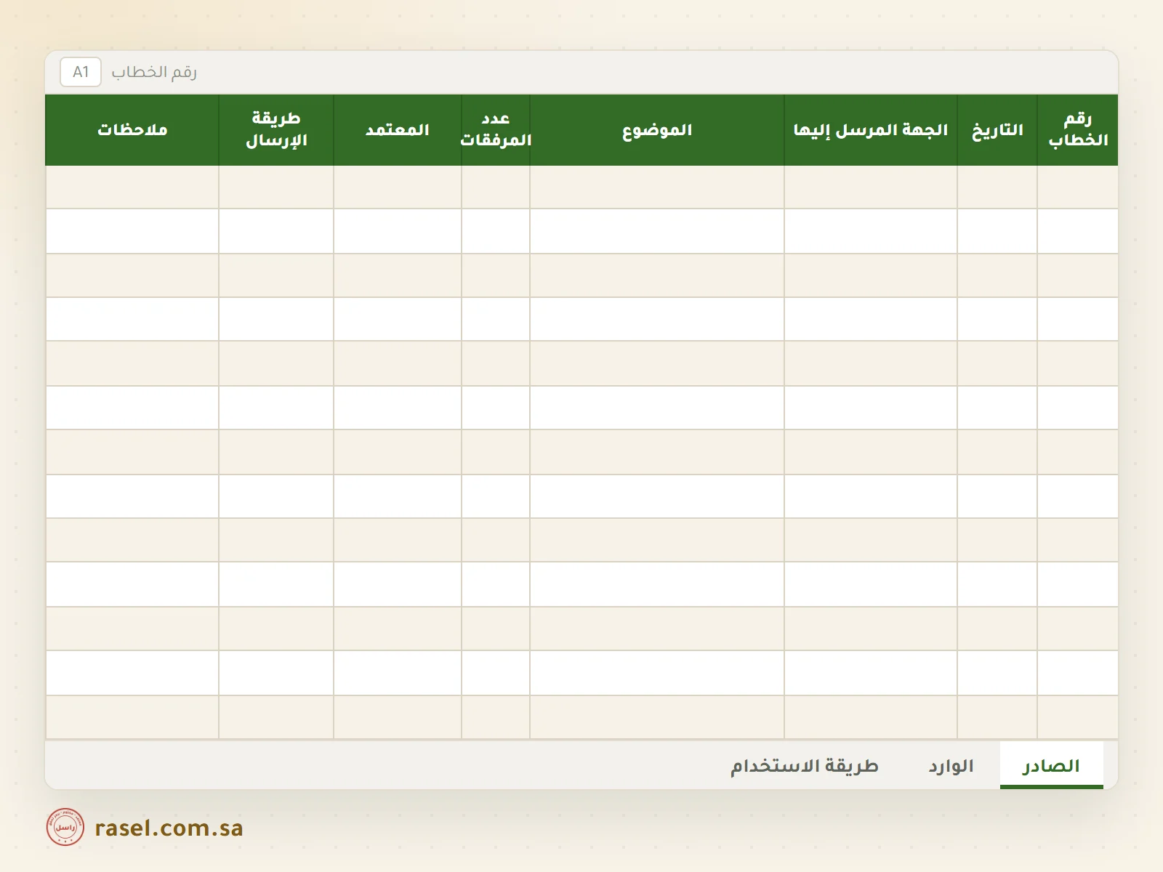Click the rasel.com.sa link

[x=169, y=828]
